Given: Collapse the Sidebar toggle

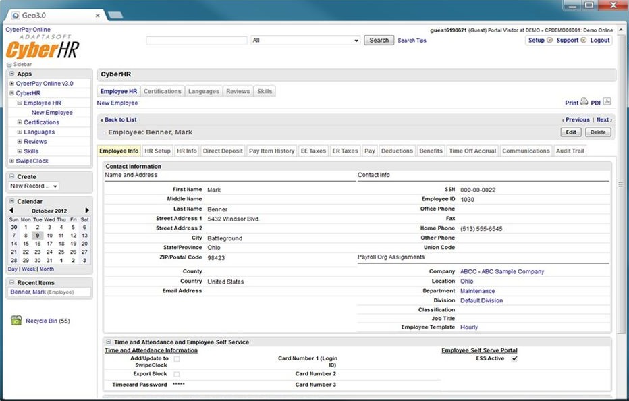Looking at the screenshot, I should click(x=9, y=65).
